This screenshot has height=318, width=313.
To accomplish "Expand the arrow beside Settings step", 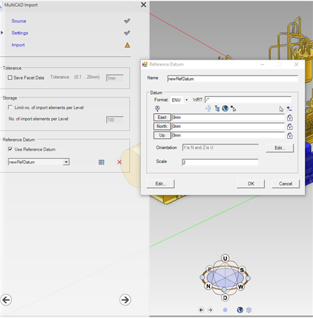I will point(2,32).
